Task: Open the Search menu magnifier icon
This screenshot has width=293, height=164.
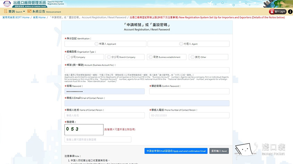Action: (x=6, y=11)
